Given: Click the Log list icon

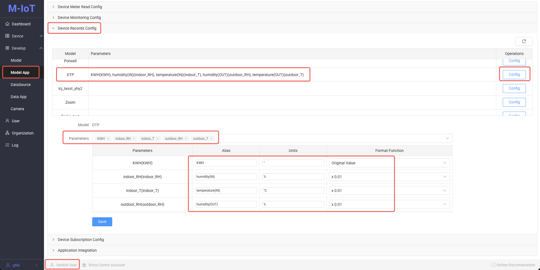Looking at the screenshot, I should tap(7, 145).
